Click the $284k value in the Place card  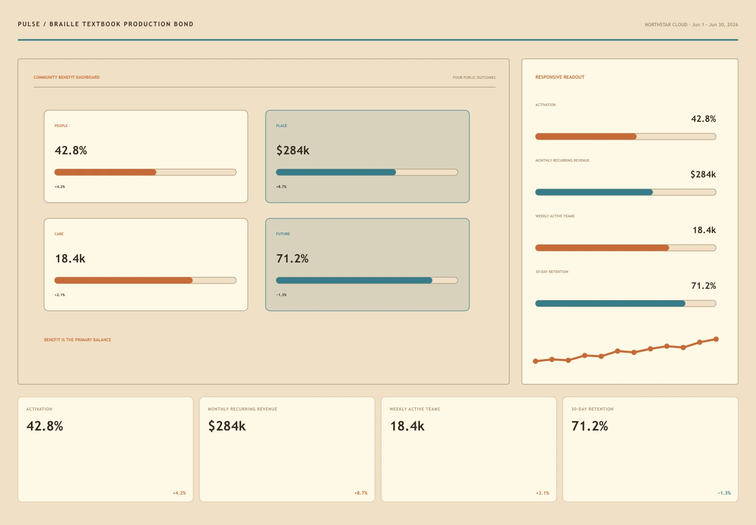tap(293, 151)
